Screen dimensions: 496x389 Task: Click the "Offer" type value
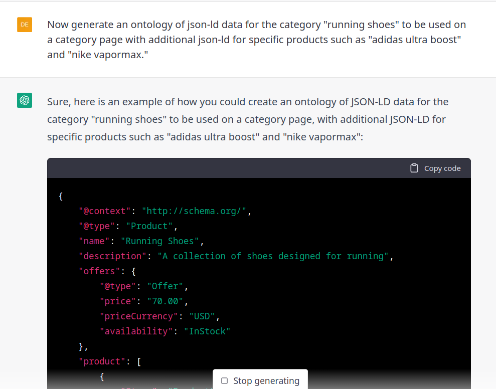click(165, 286)
